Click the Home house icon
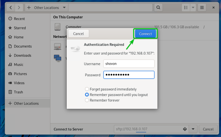221x137 pixels. click(x=10, y=37)
